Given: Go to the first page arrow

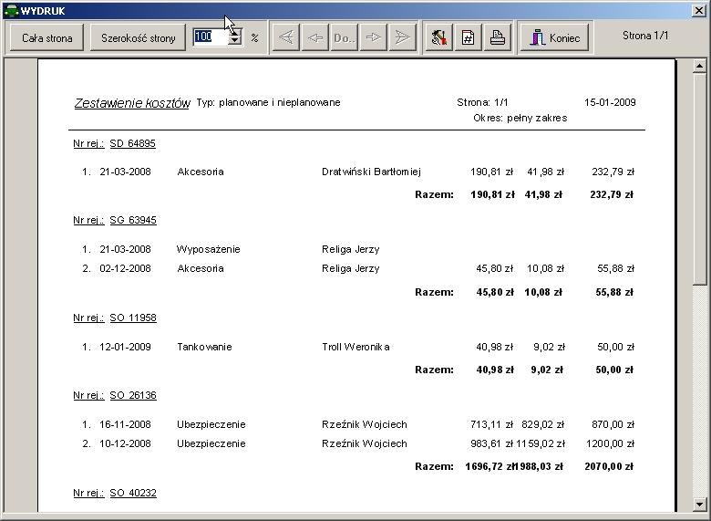Looking at the screenshot, I should pos(286,37).
